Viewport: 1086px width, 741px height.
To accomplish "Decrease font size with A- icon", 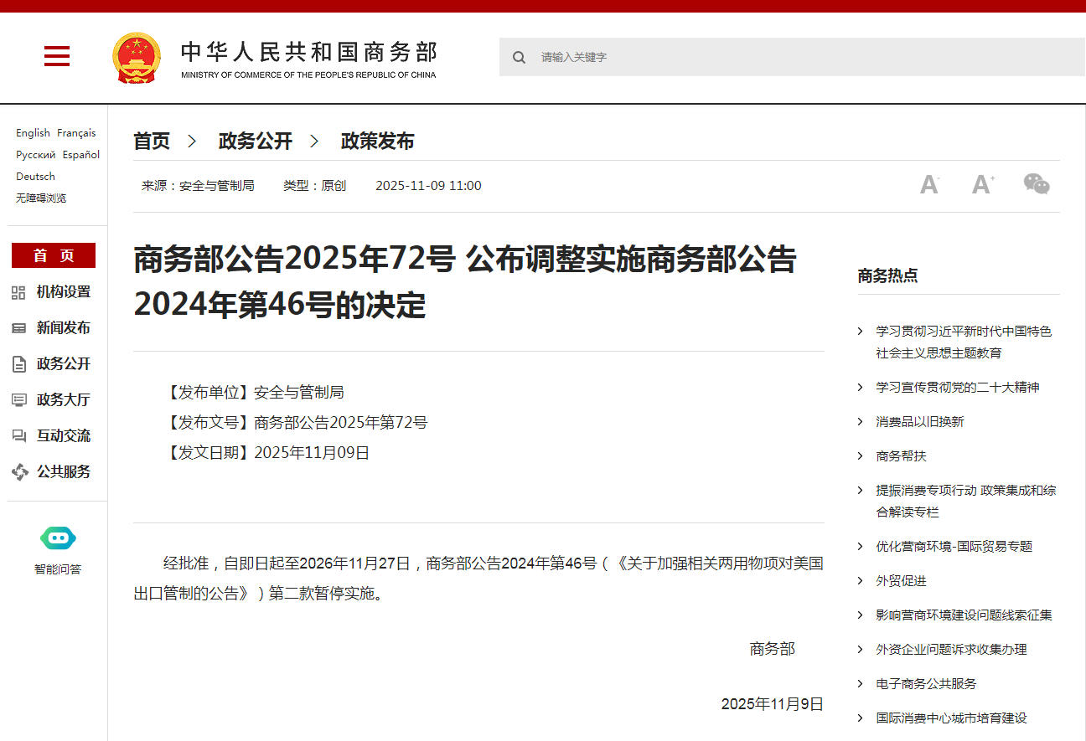I will 929,185.
